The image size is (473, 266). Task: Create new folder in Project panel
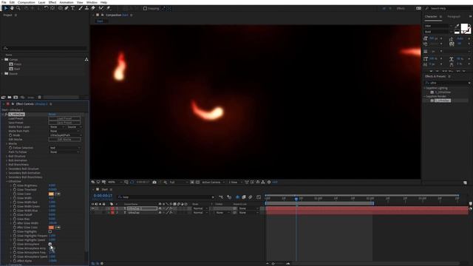(10, 97)
